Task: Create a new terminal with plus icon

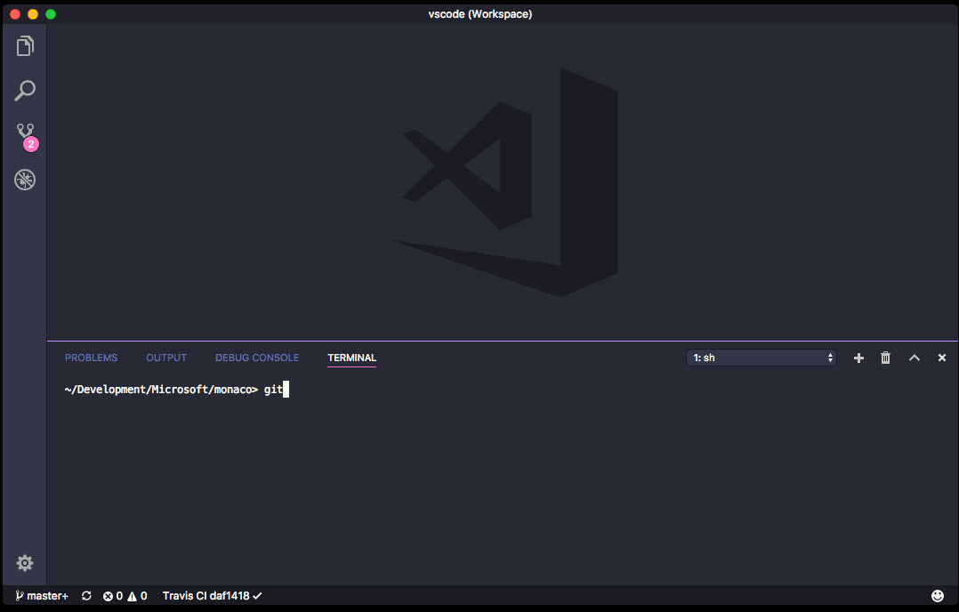Action: pos(858,358)
